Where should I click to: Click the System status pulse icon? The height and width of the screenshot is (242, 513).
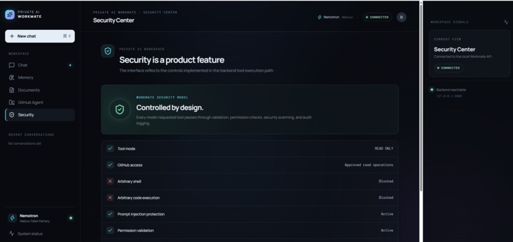click(x=12, y=234)
